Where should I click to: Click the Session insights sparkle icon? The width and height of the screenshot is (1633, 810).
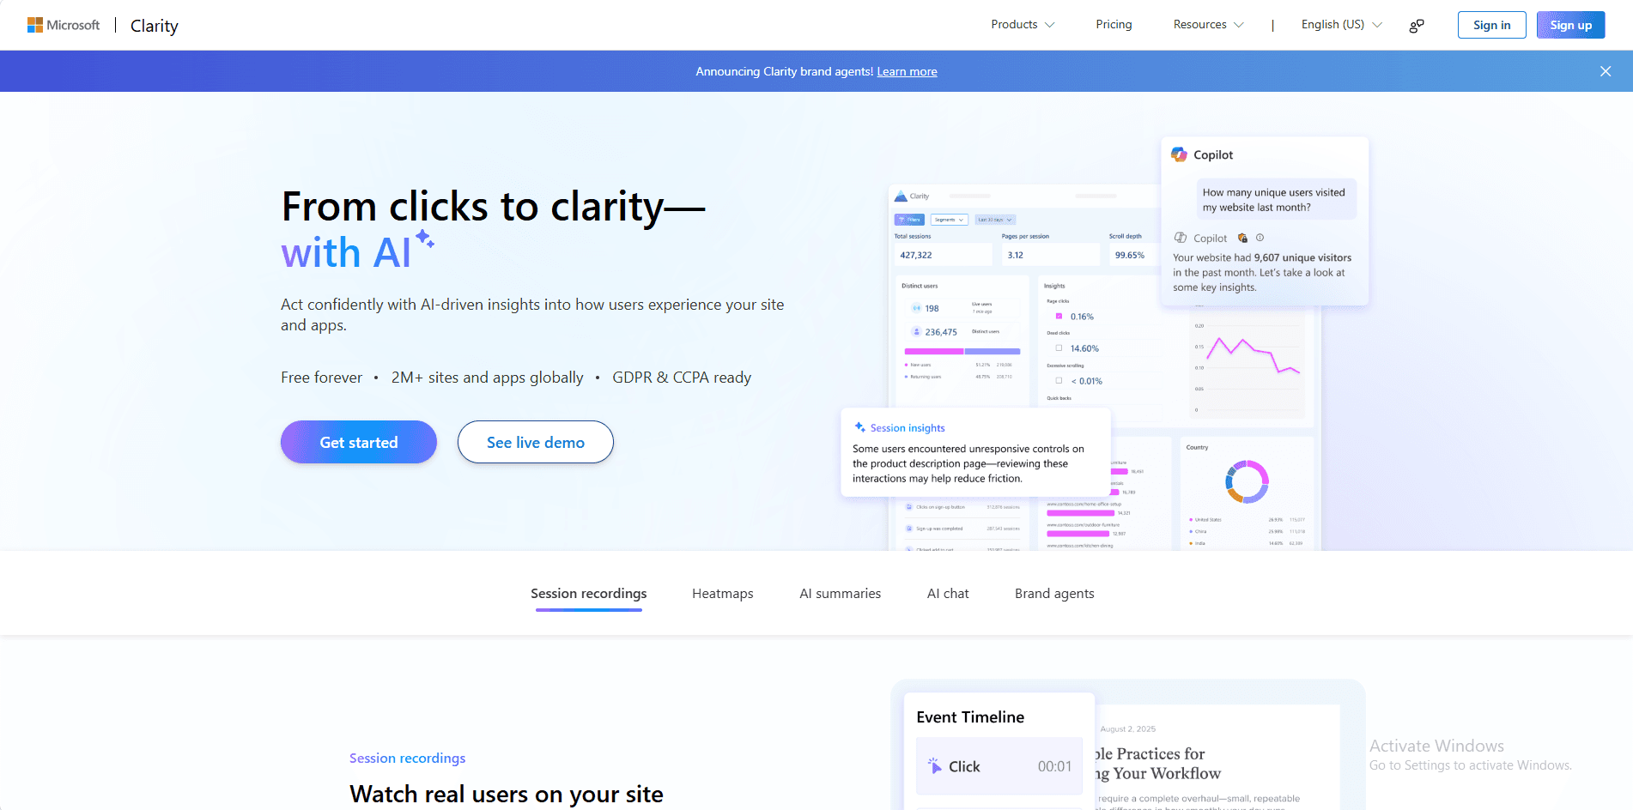859,427
